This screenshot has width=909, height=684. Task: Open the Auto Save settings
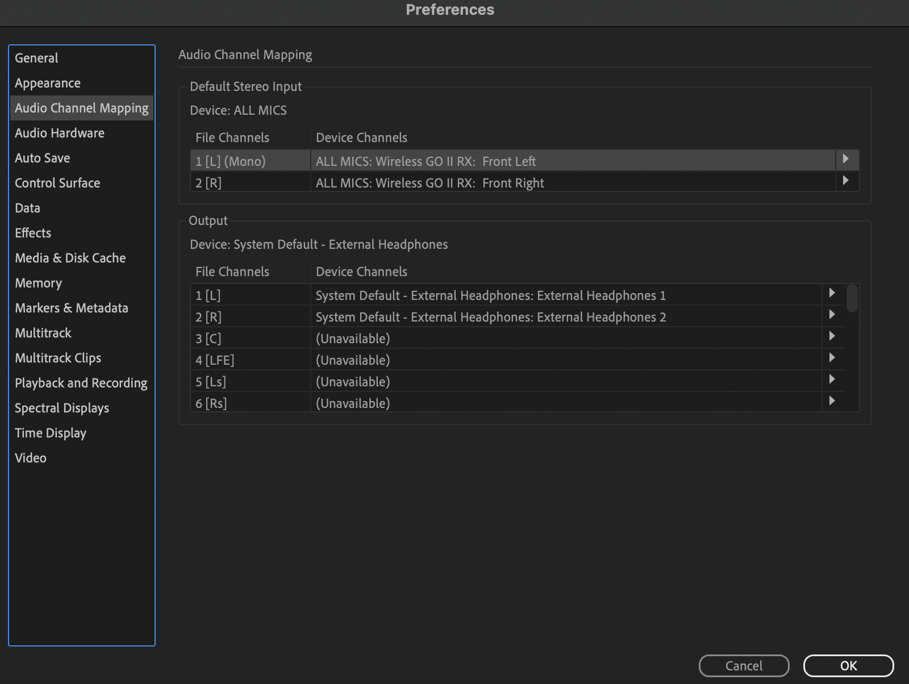pos(42,157)
